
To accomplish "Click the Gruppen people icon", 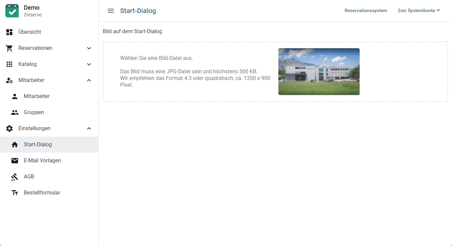I will point(15,112).
